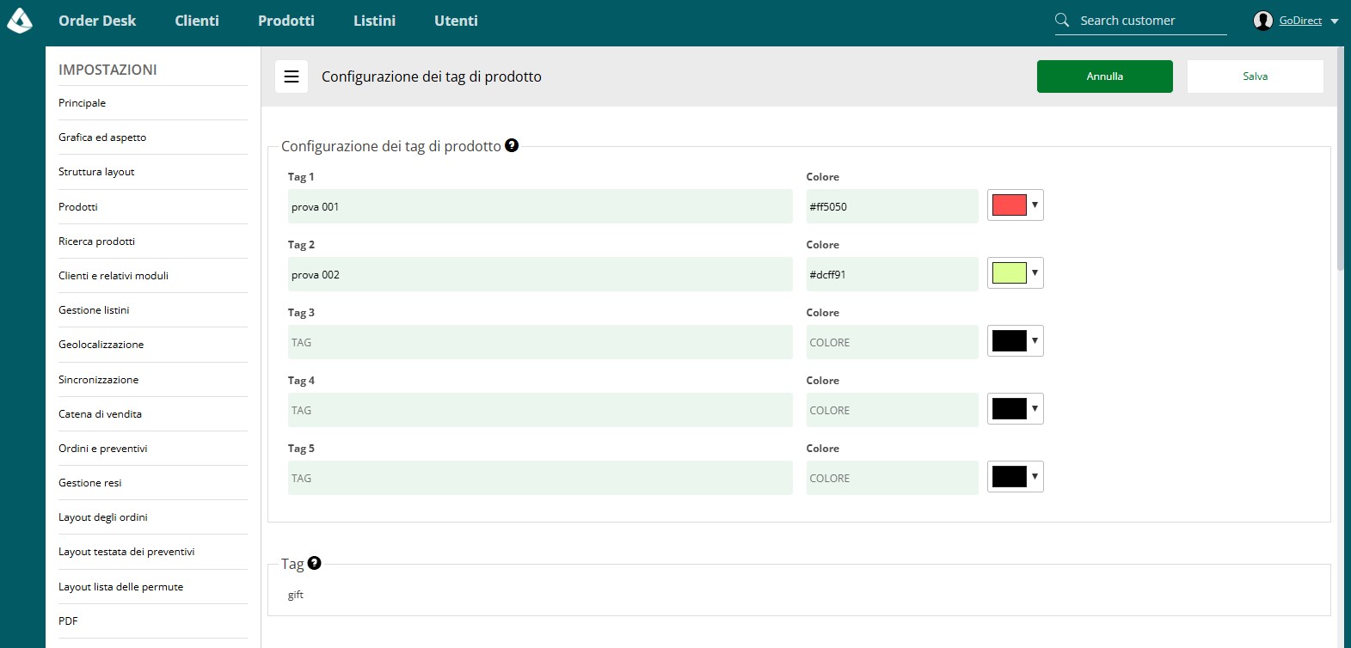The height and width of the screenshot is (648, 1351).
Task: Select the light green swatch for Tag 2
Action: coord(1010,272)
